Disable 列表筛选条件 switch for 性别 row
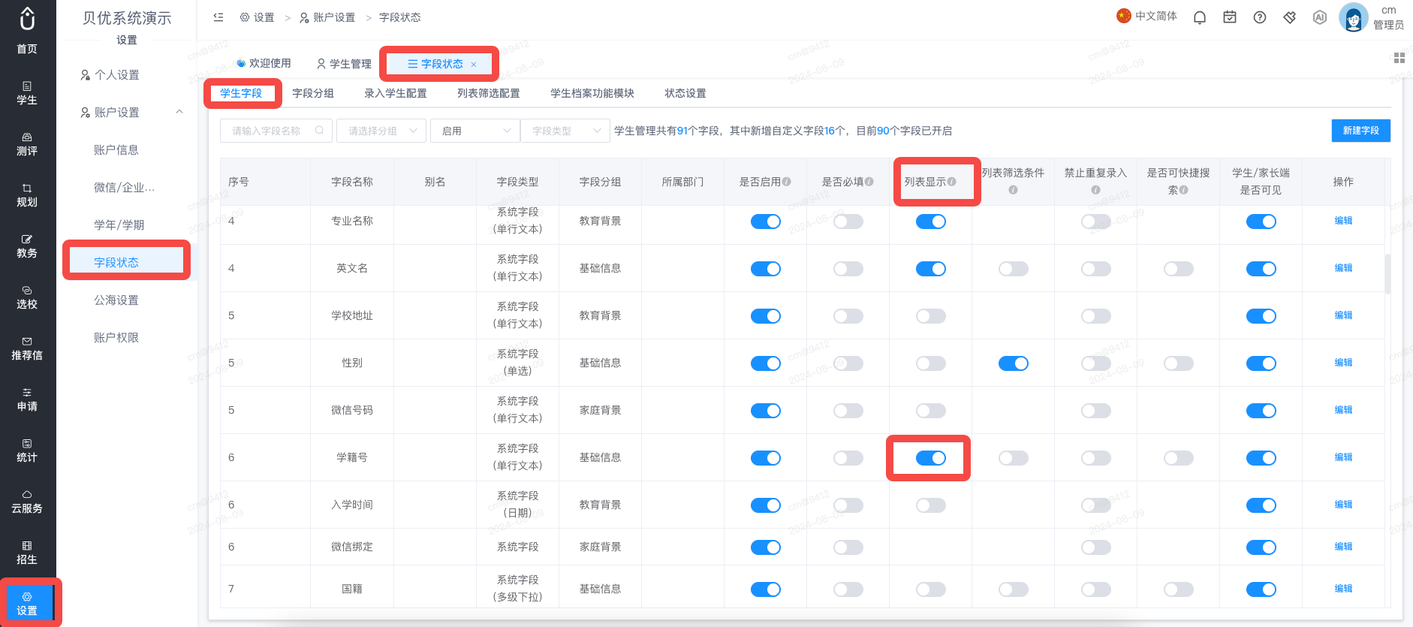 tap(1014, 363)
